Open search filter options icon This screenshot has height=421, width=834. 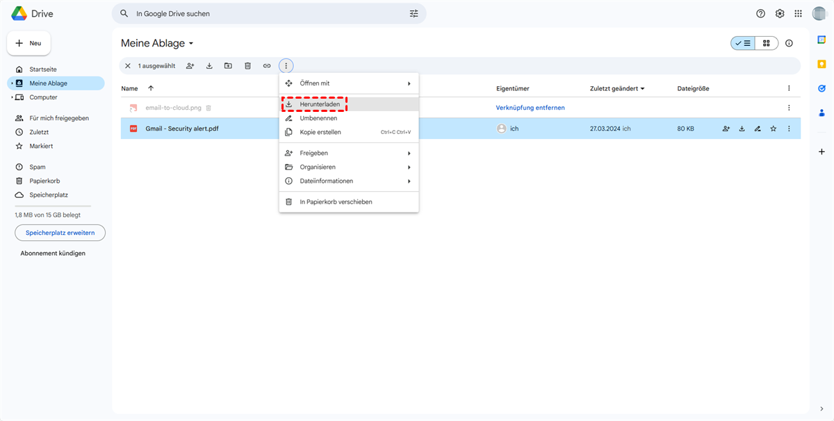pyautogui.click(x=414, y=14)
